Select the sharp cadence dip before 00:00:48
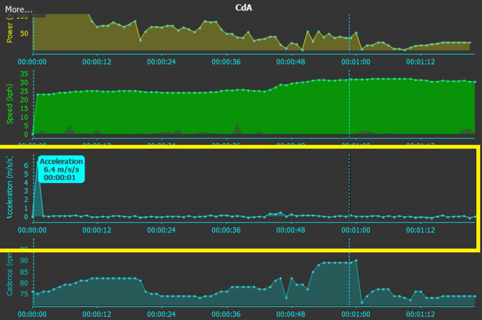The image size is (482, 320). click(286, 297)
